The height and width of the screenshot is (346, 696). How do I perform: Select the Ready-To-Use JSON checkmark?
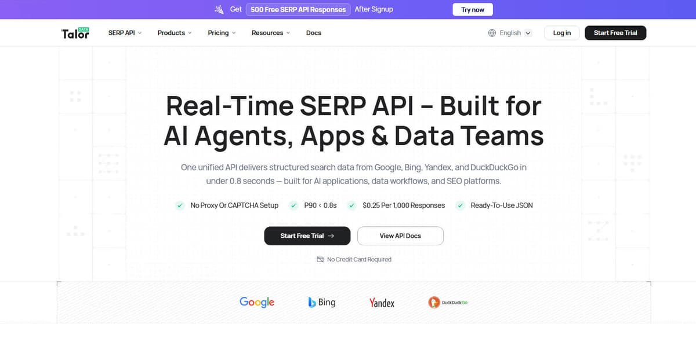tap(460, 205)
